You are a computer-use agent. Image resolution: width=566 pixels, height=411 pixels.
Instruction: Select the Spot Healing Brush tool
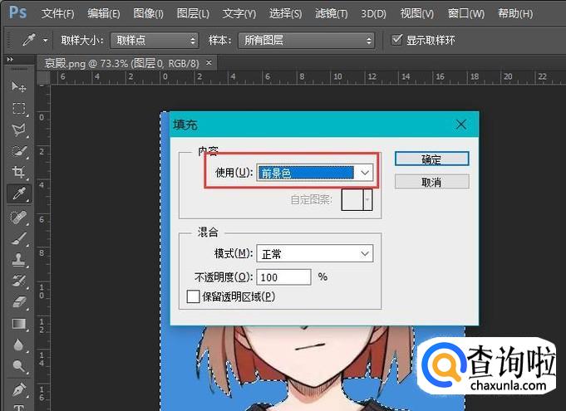pos(18,217)
